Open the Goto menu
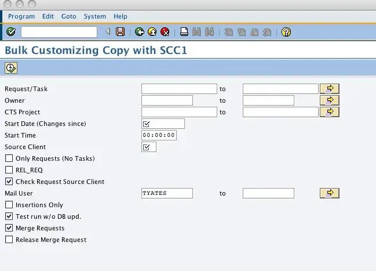 [68, 16]
